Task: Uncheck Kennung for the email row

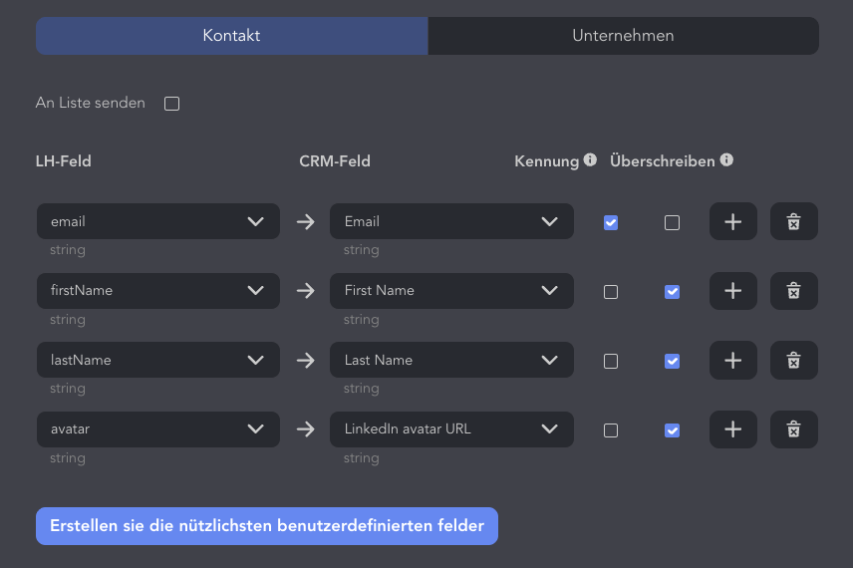Action: [611, 222]
